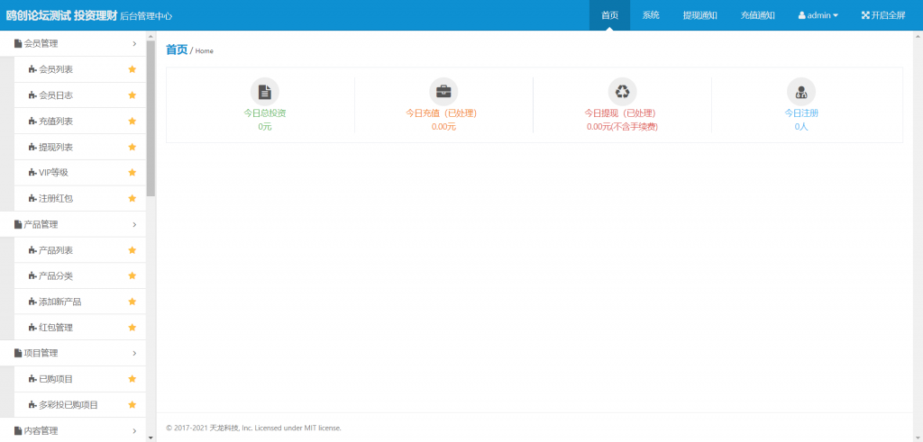Screen dimensions: 923x442
Task: Toggle the star next to 注册红包
Action: pyautogui.click(x=133, y=198)
